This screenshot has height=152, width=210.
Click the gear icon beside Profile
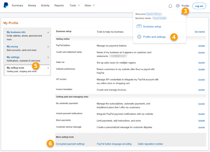tap(178, 6)
